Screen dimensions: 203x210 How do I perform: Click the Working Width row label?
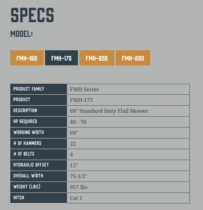coord(28,132)
